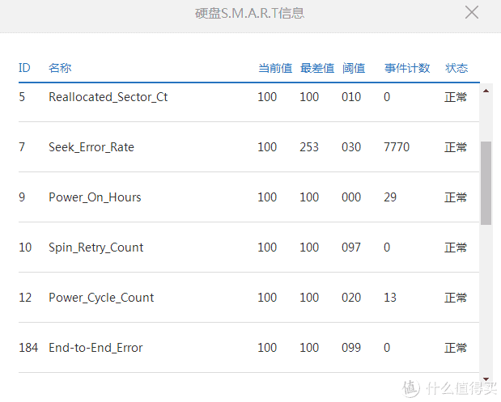Click the 状态 column header
The image size is (501, 402).
click(456, 68)
